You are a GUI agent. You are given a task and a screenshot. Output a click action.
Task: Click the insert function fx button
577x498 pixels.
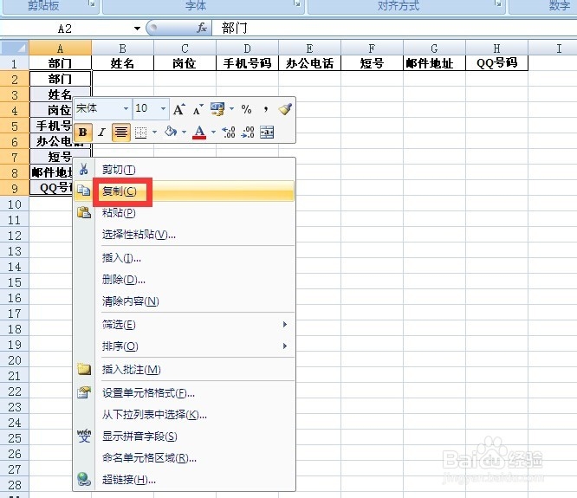coord(202,28)
